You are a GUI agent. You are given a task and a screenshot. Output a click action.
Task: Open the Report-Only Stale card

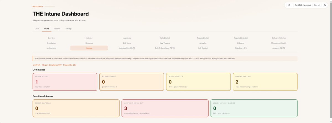[76, 108]
